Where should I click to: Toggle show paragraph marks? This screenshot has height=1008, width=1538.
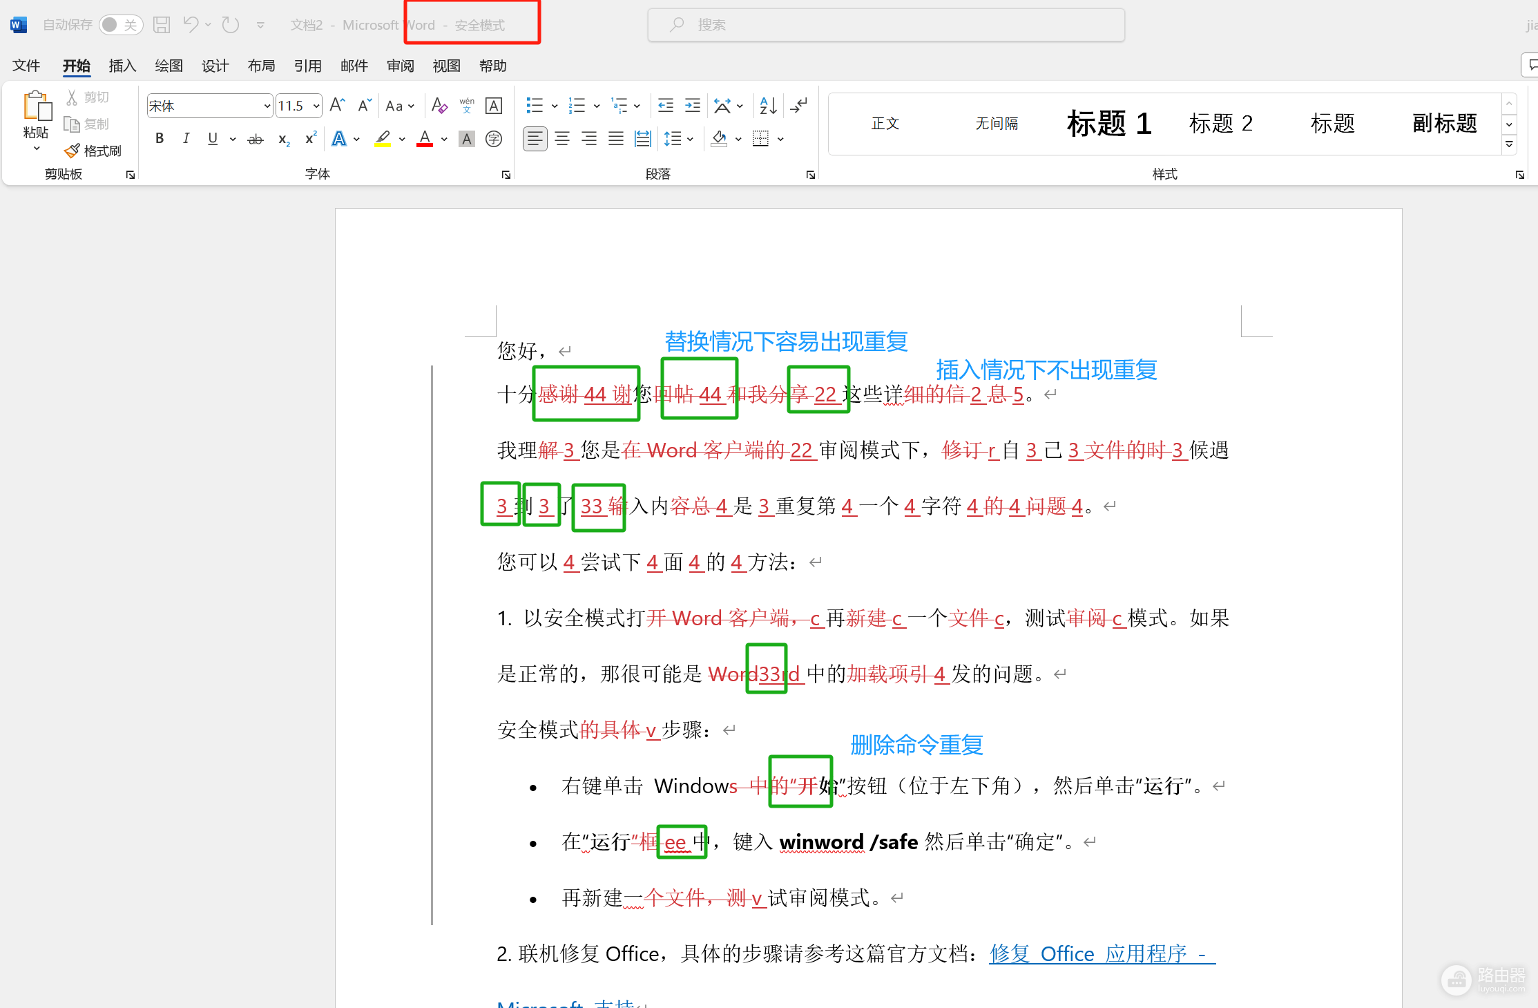[799, 105]
